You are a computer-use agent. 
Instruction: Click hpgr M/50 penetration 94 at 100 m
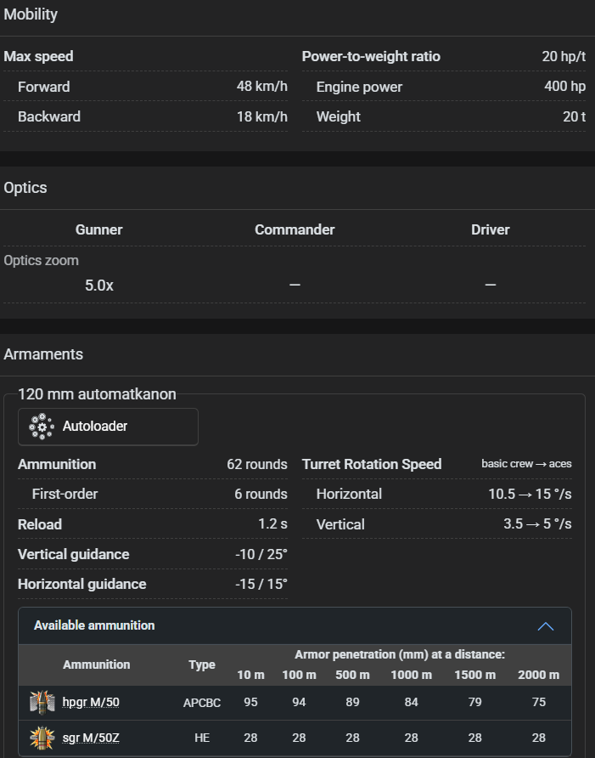point(299,703)
